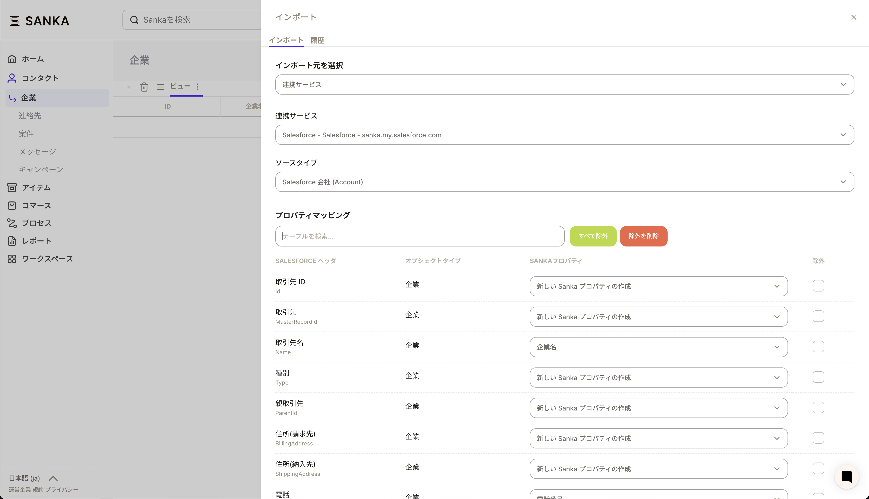The image size is (869, 499).
Task: Click the hamburger menu icon beside SANKA logo
Action: [14, 21]
